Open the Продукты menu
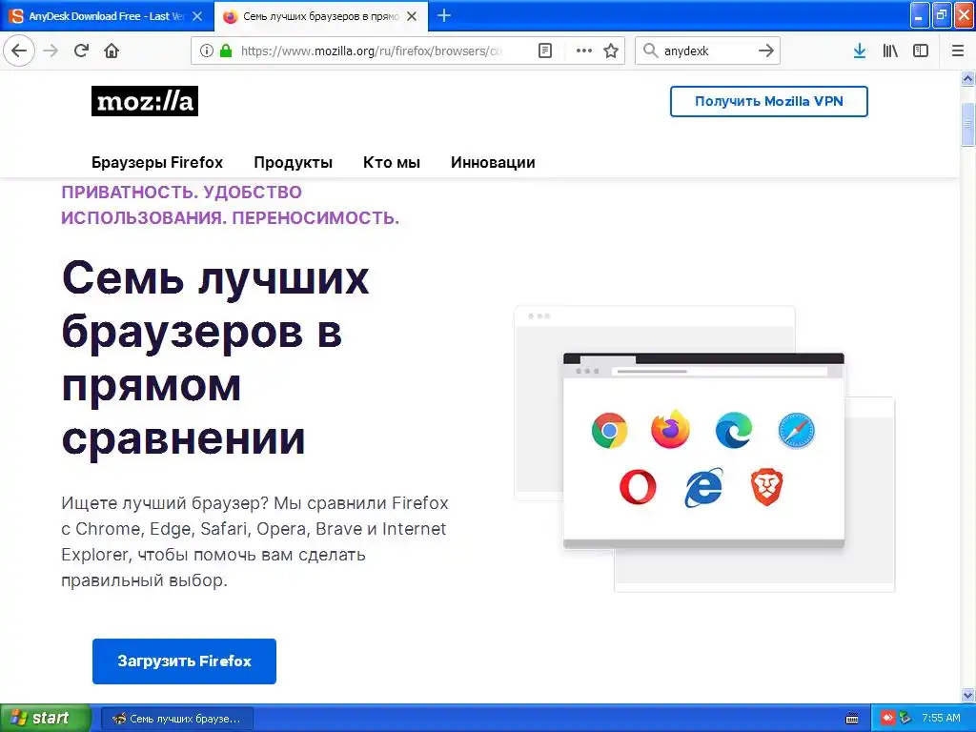This screenshot has width=976, height=732. 294,162
